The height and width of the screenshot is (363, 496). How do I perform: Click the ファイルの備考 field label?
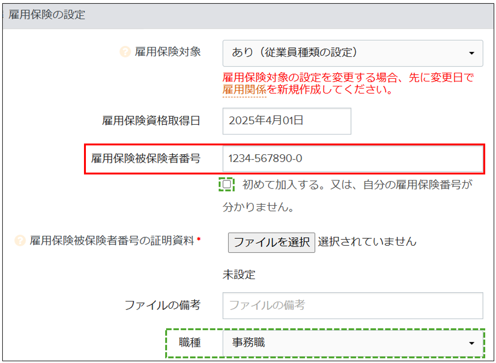[x=162, y=305]
